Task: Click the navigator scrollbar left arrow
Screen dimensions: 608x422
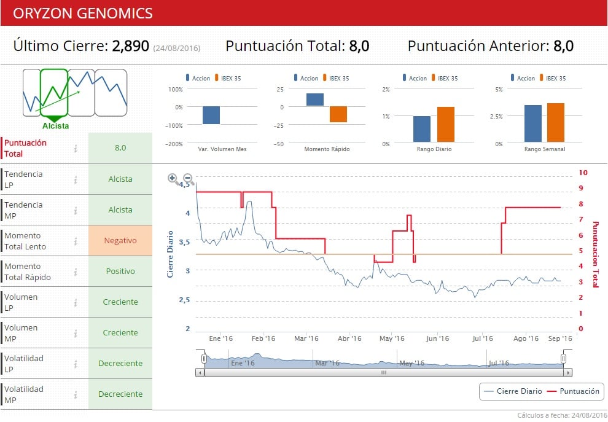Action: (200, 373)
